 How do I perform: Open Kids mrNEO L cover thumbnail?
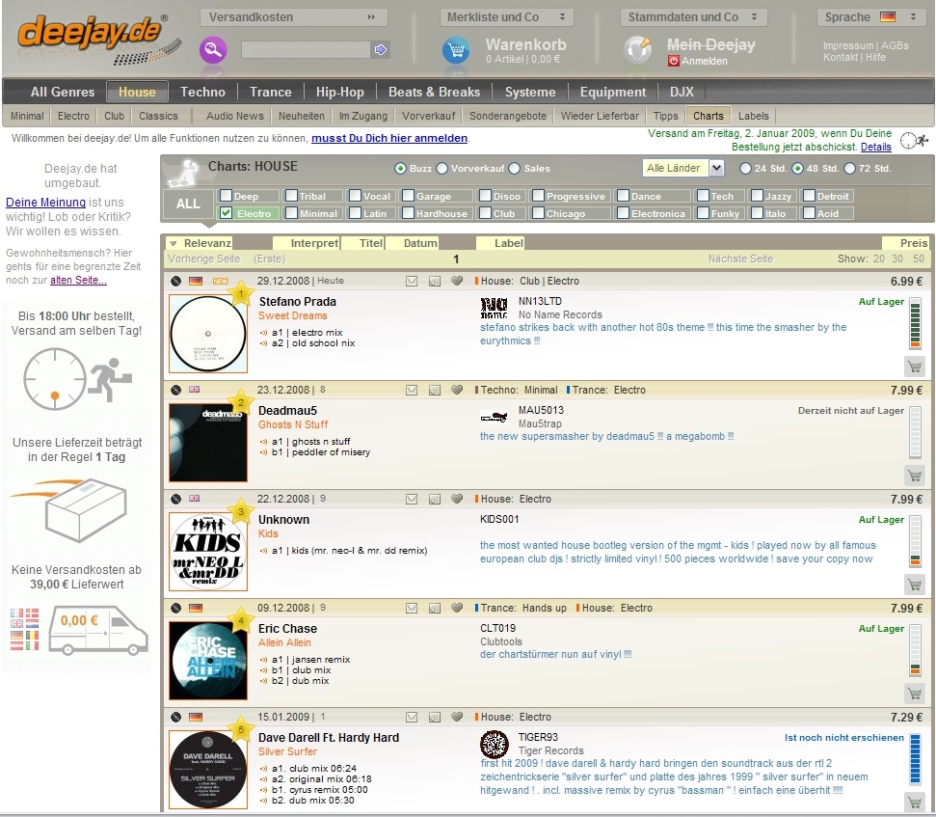208,551
